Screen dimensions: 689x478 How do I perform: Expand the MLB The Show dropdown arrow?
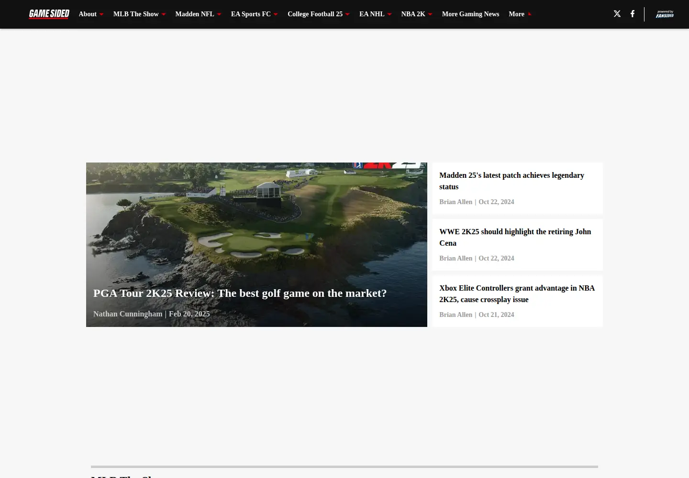[164, 14]
